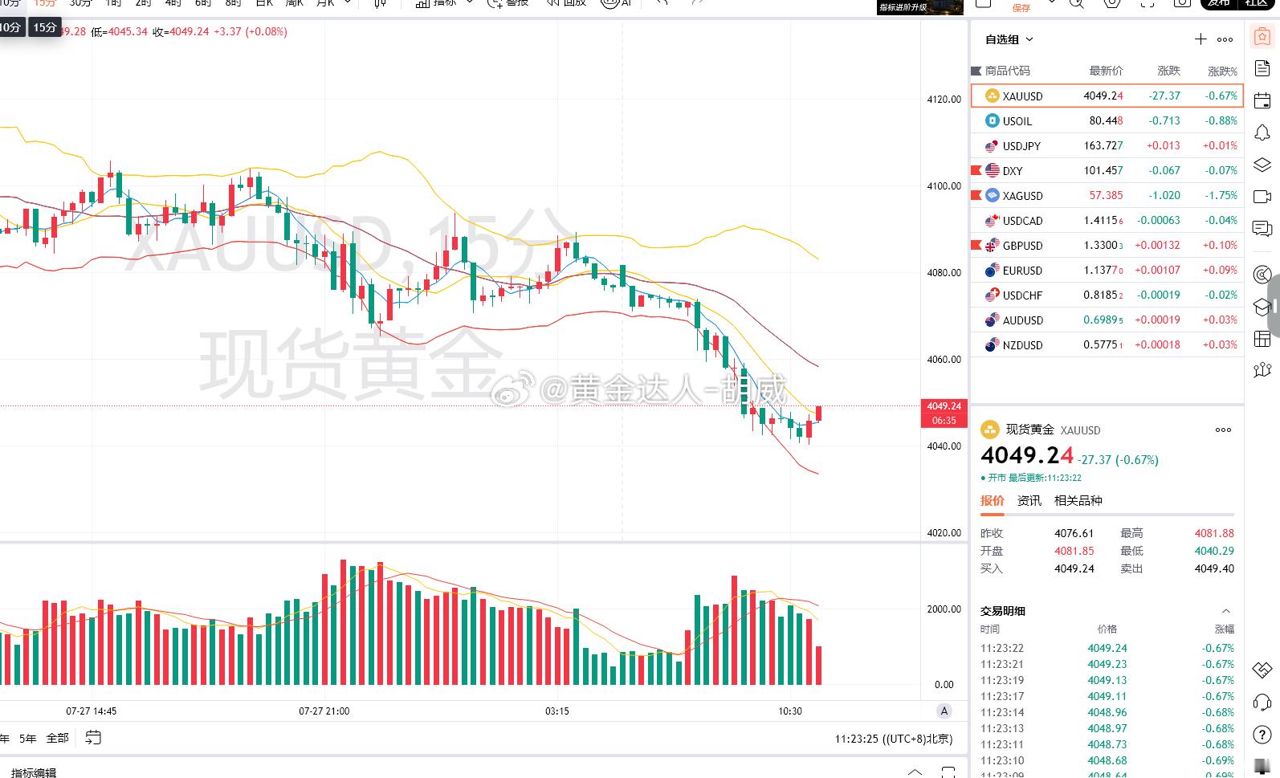Open the chat bubbles sidebar icon
The image size is (1280, 778).
[1262, 229]
